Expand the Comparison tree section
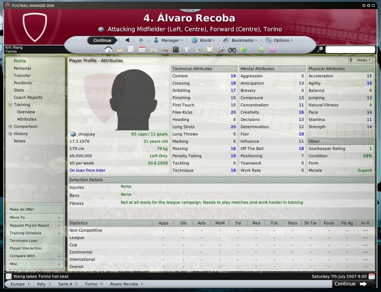 point(10,127)
